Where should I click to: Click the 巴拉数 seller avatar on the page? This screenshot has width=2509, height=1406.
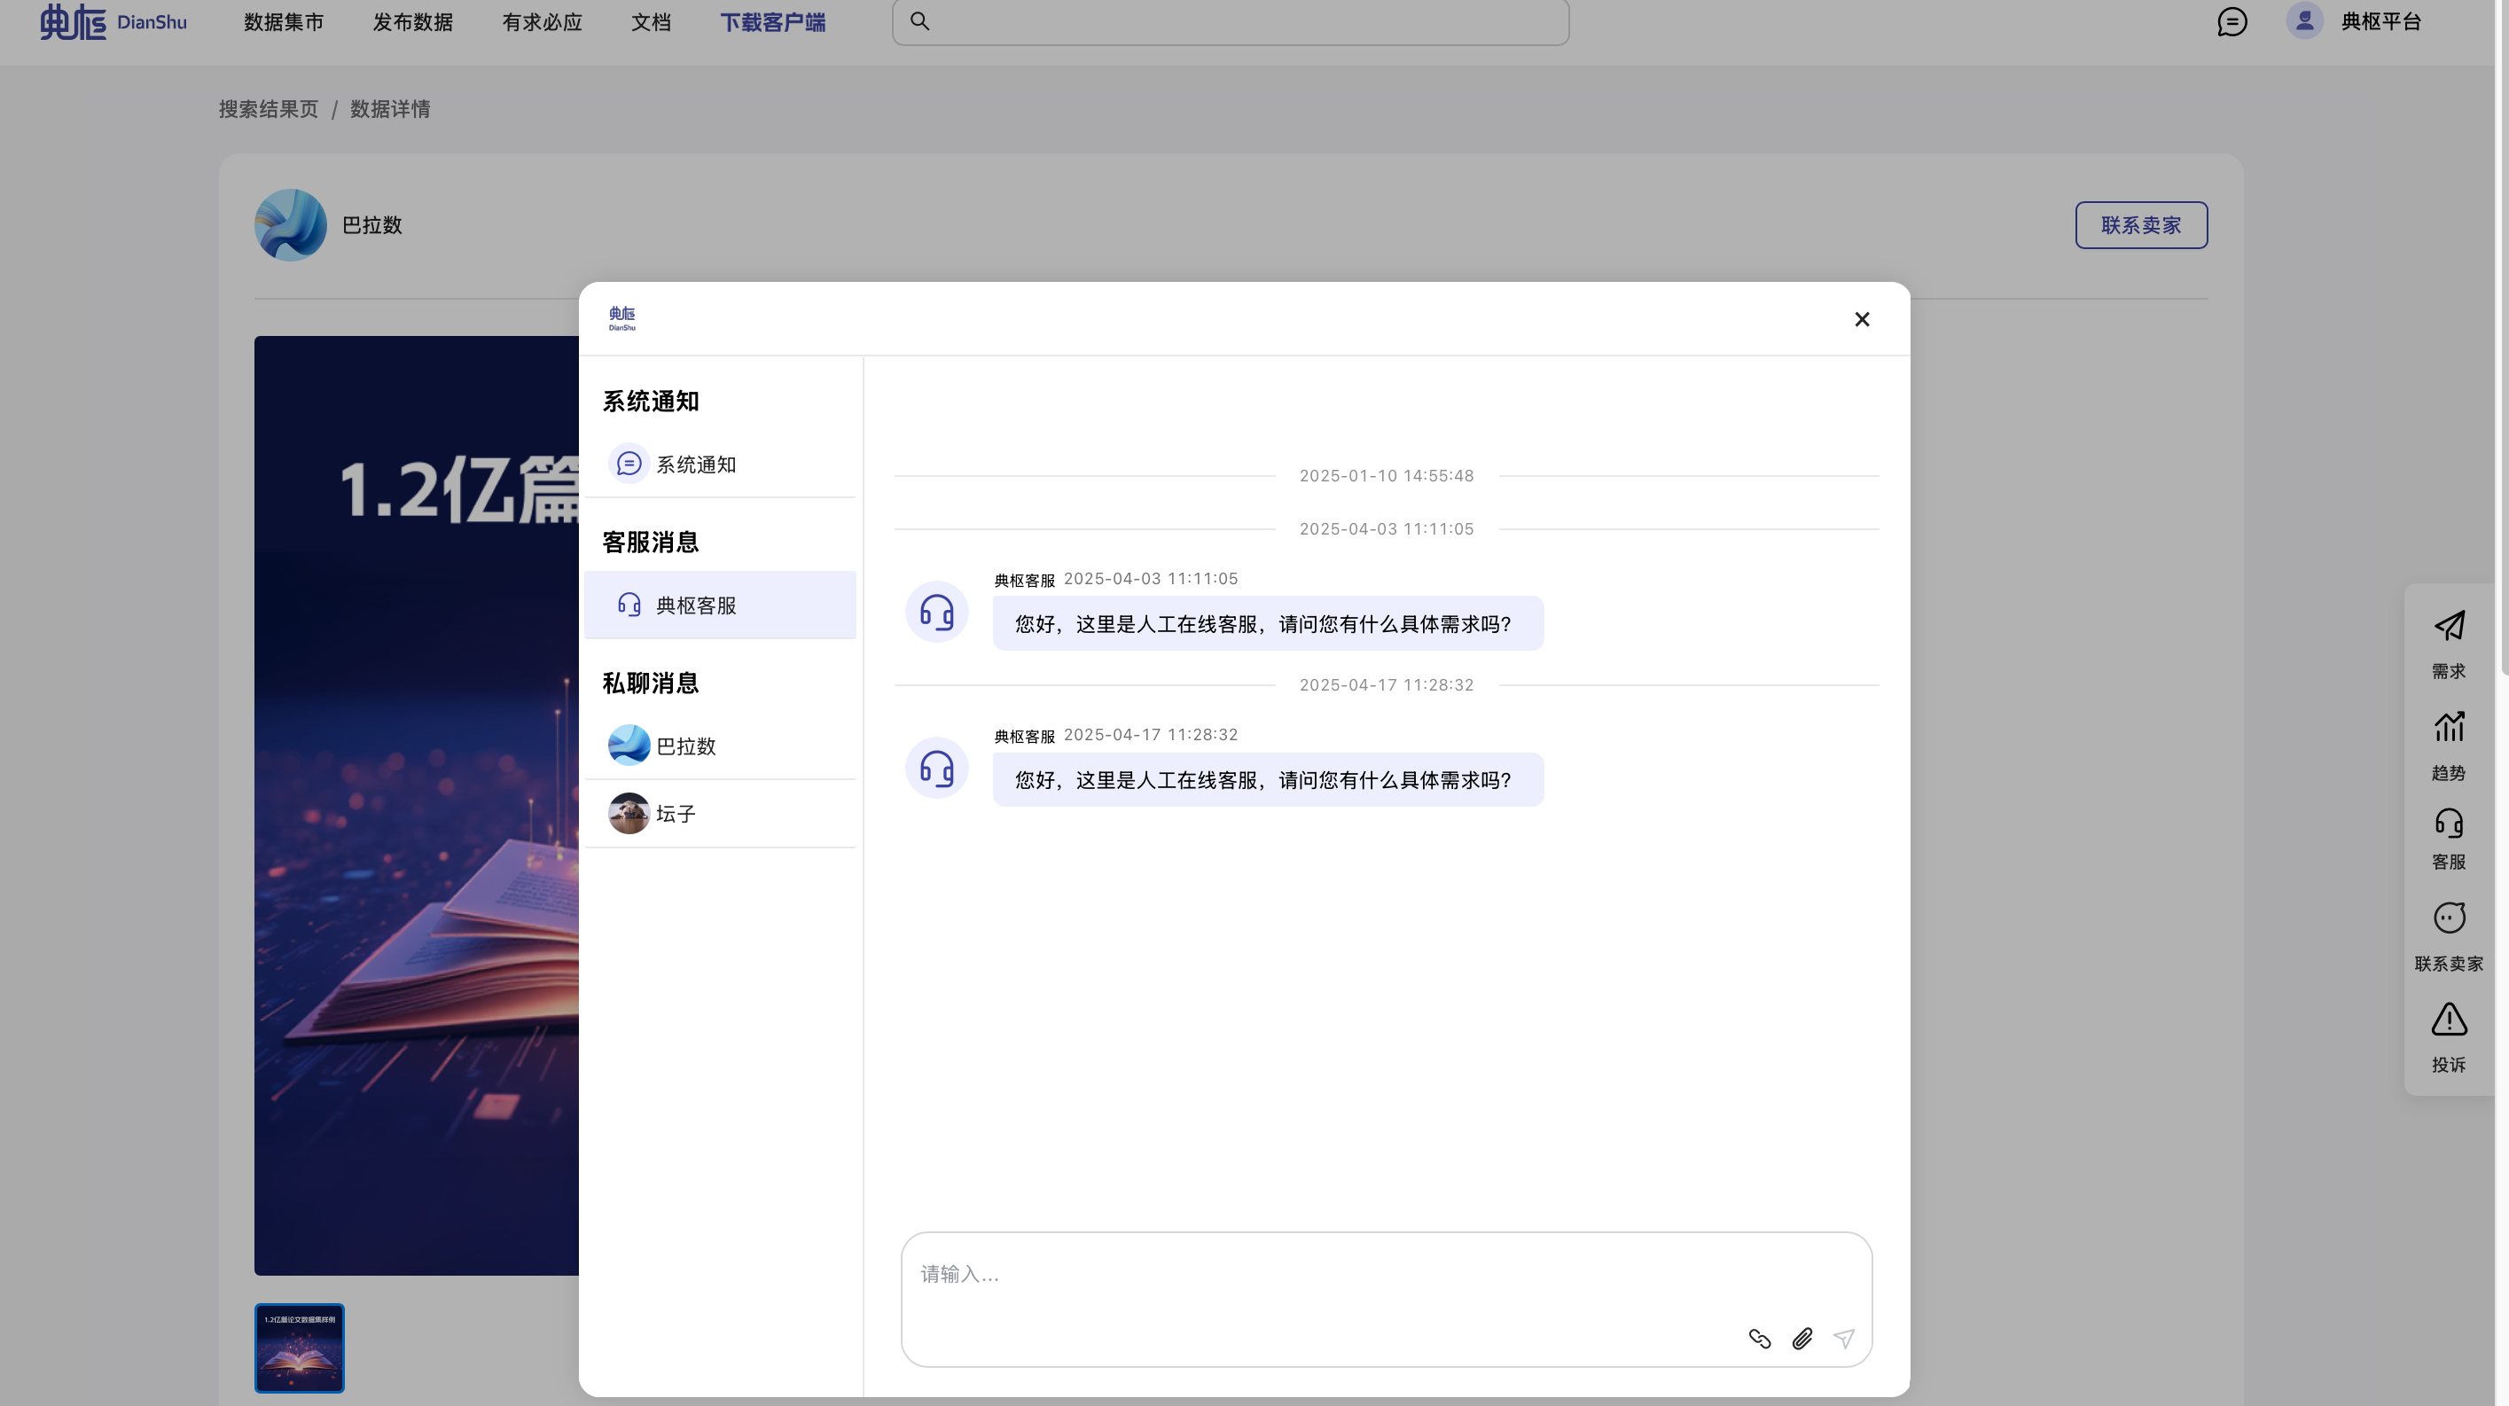click(290, 225)
